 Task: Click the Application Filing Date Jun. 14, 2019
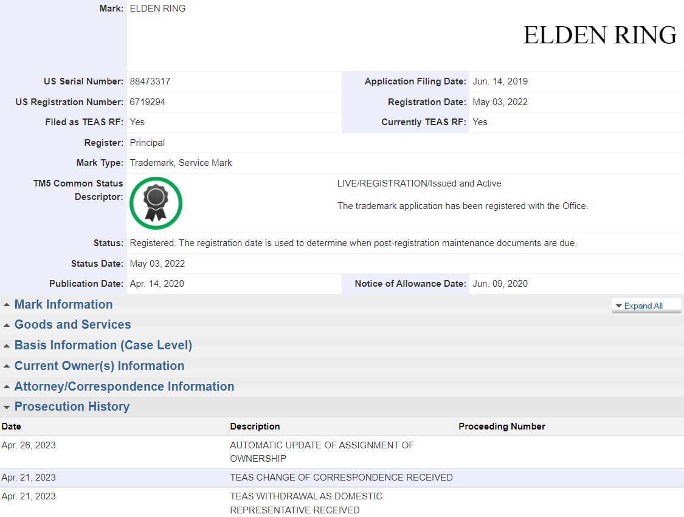[x=500, y=81]
